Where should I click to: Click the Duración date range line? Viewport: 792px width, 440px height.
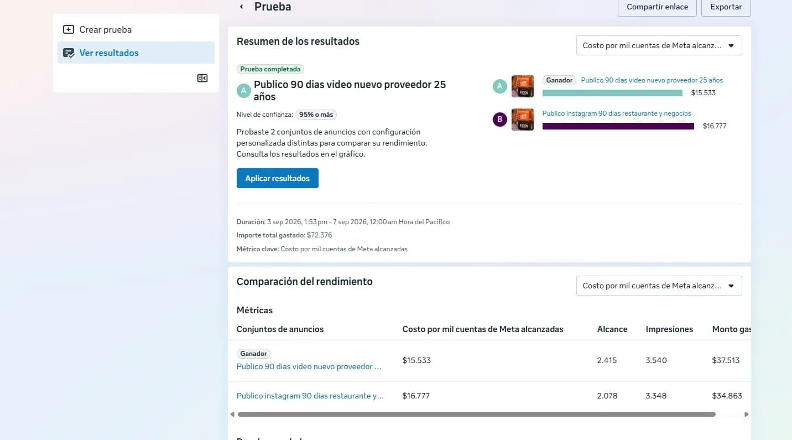[343, 222]
